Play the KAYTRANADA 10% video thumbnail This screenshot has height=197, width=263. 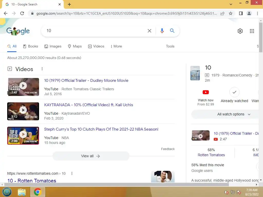coord(23,111)
